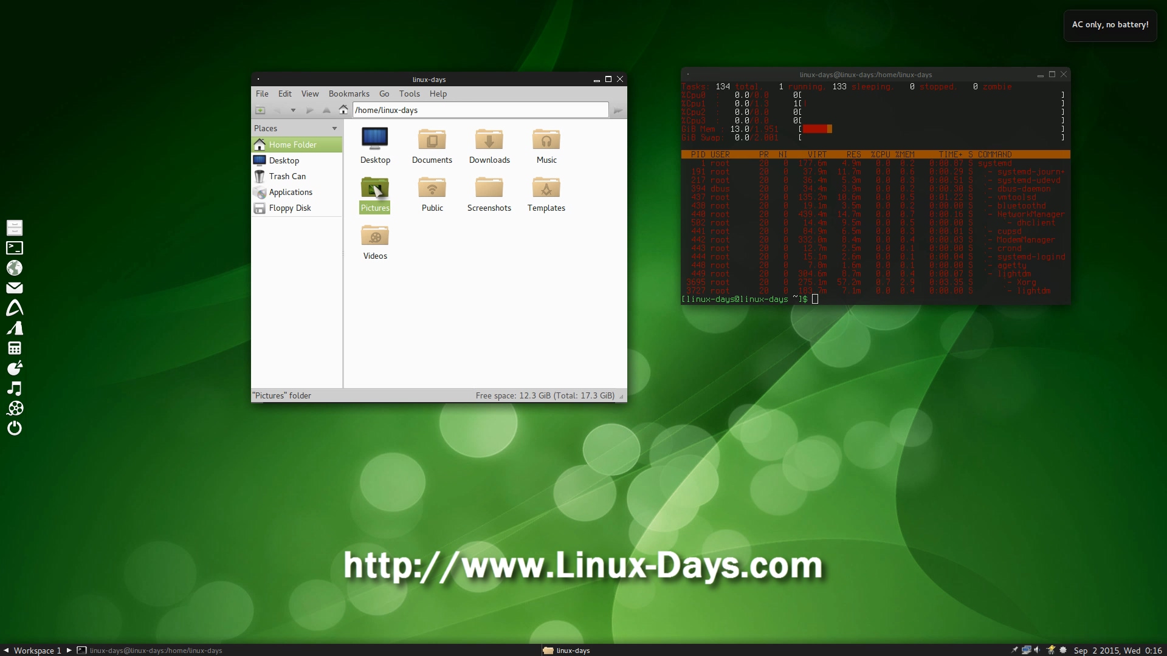Select the Documents folder
The height and width of the screenshot is (656, 1167).
(x=432, y=146)
